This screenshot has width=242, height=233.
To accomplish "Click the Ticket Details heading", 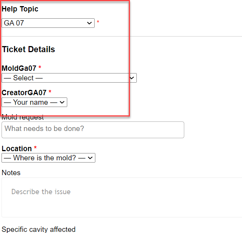I will click(28, 49).
